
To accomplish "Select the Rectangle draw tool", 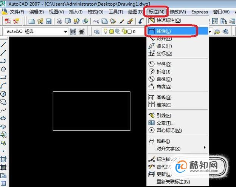I will pos(3,77).
